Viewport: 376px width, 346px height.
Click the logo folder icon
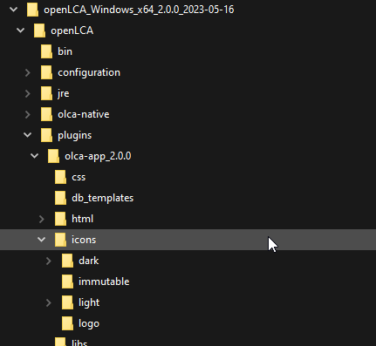(67, 323)
